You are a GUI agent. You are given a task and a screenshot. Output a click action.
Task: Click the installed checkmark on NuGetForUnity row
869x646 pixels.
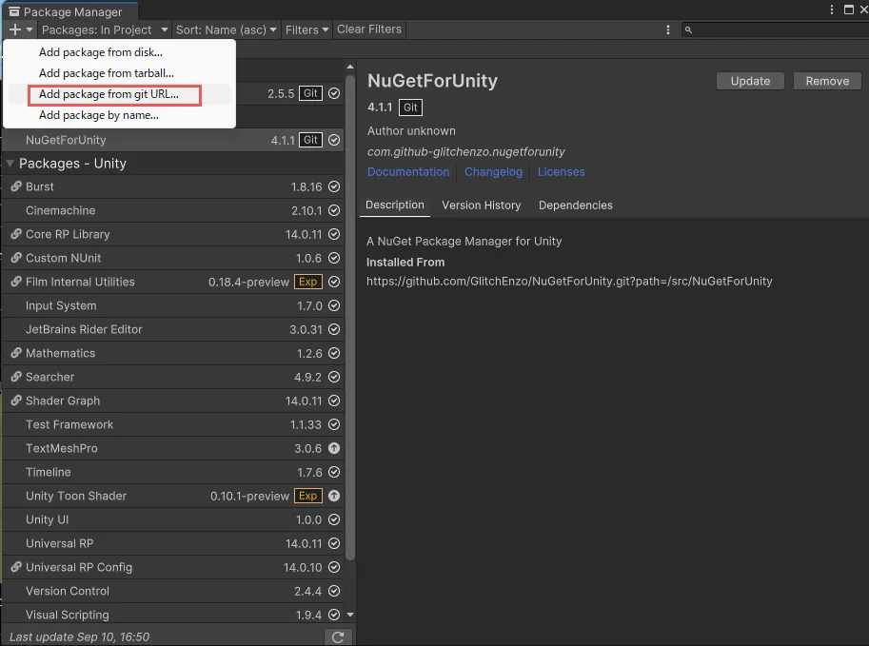[x=334, y=140]
